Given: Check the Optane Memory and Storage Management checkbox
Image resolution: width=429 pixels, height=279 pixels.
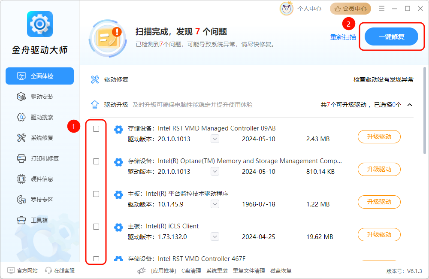Looking at the screenshot, I should click(x=96, y=161).
